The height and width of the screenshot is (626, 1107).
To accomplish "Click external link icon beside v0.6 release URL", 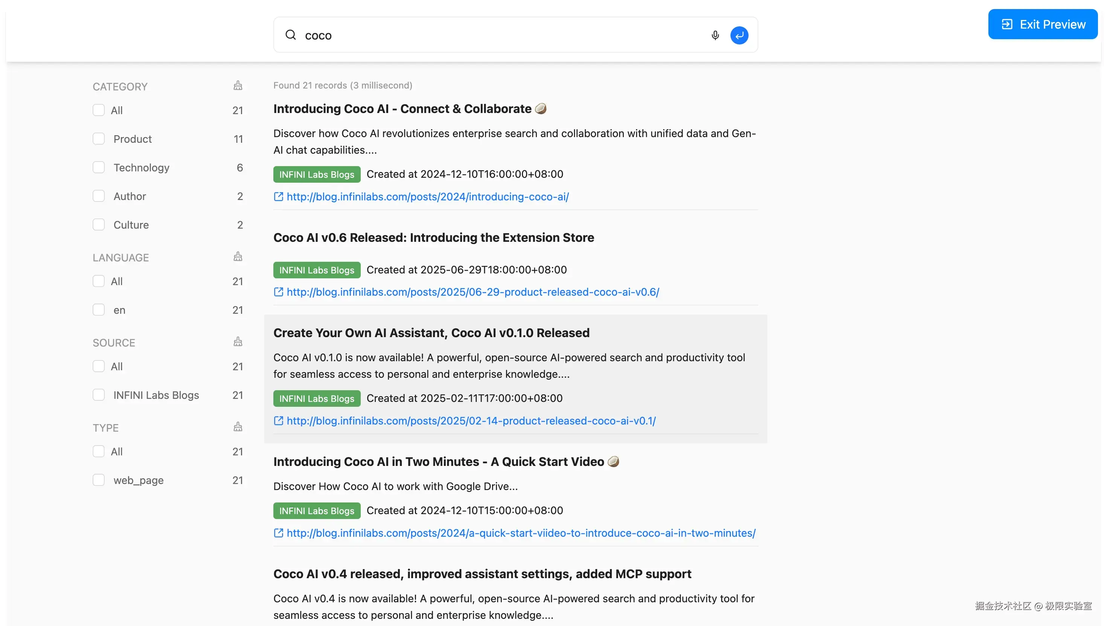I will tap(279, 292).
